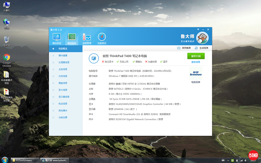Viewport: 261px width, 163px height.
Task: Click the 82567LM Gigabit Network Connection text
Action: 136,119
